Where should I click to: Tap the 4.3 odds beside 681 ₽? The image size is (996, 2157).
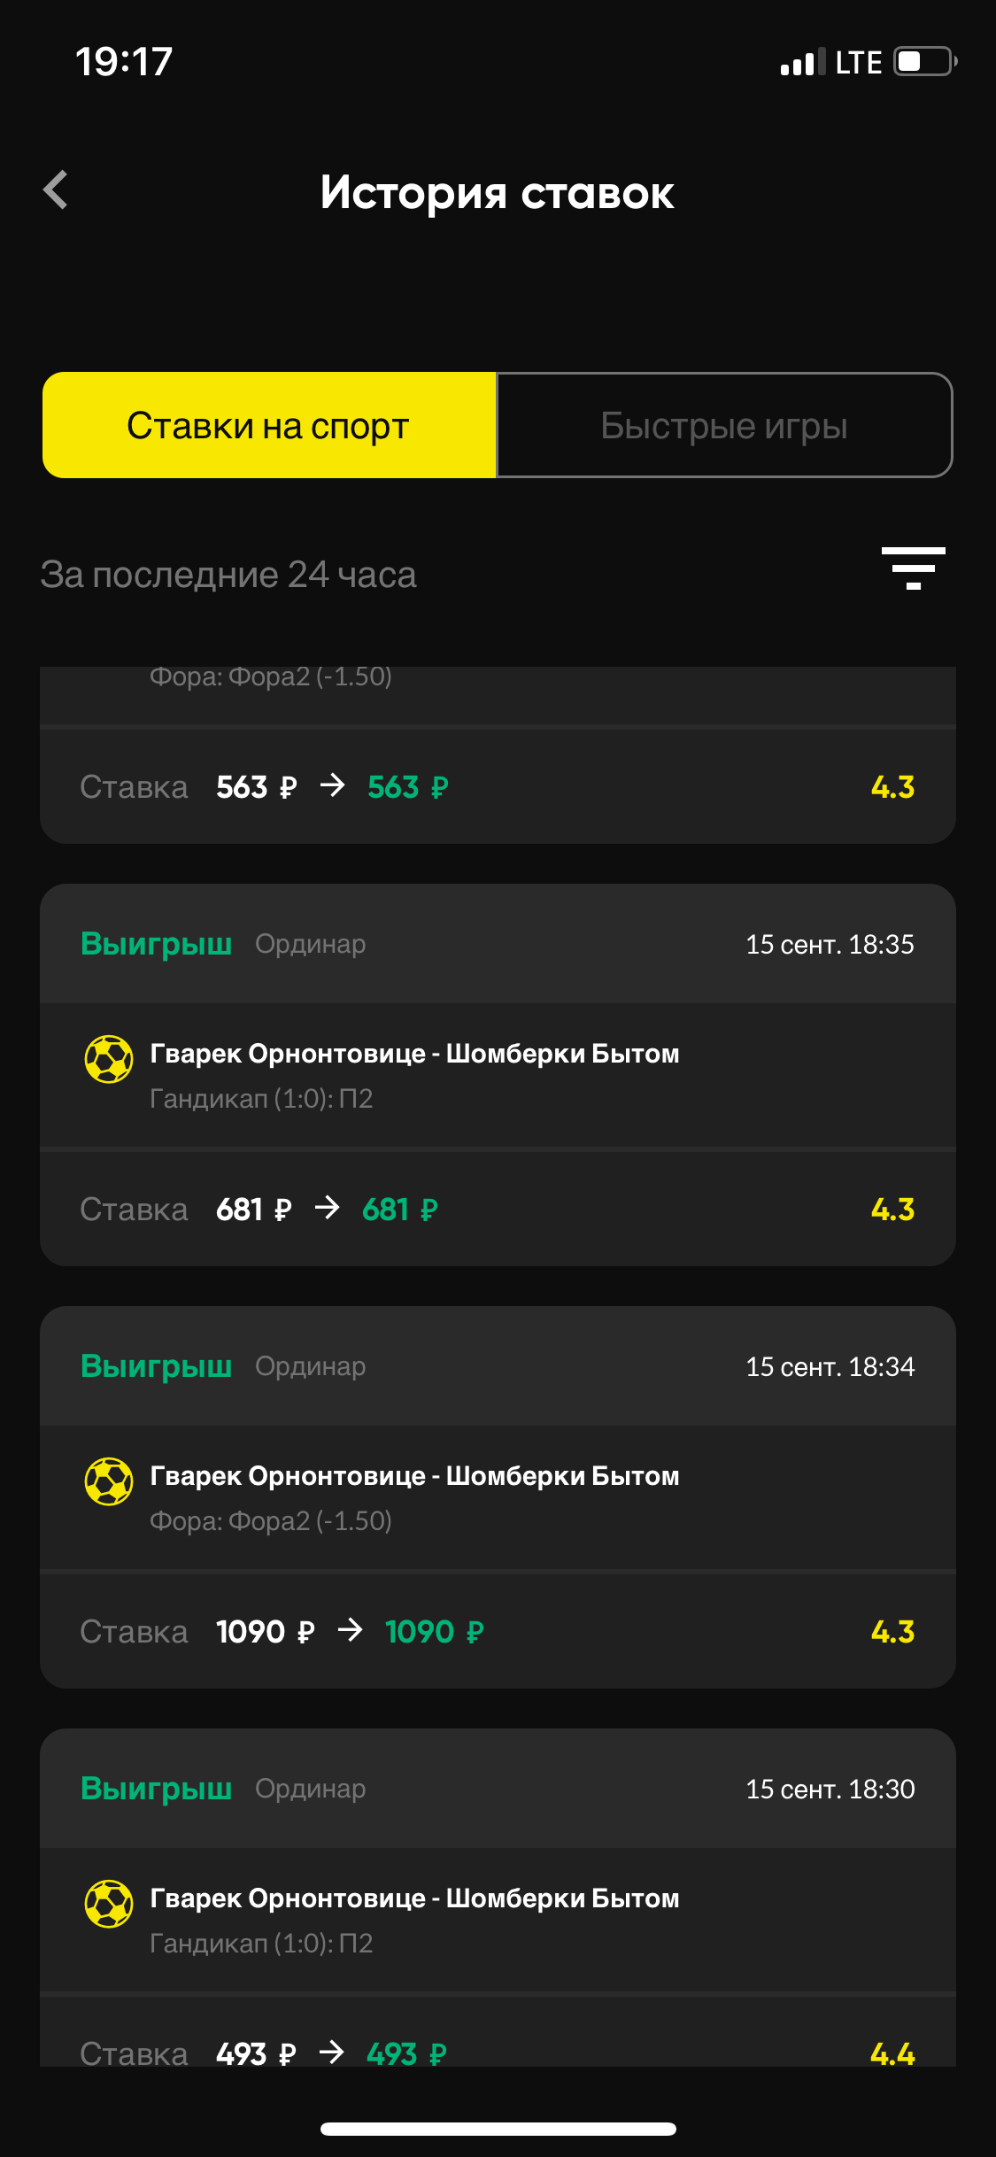[892, 1210]
